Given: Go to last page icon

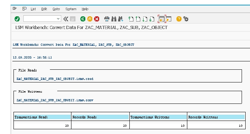Looking at the screenshot, I should tap(152, 19).
